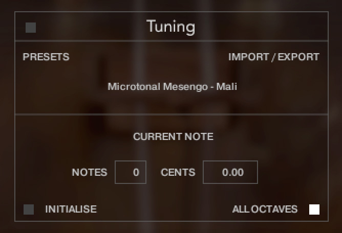
Task: Click the CURRENT NOTE heading
Action: click(x=173, y=137)
